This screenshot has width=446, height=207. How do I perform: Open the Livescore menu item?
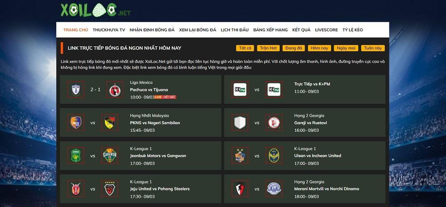click(x=326, y=30)
